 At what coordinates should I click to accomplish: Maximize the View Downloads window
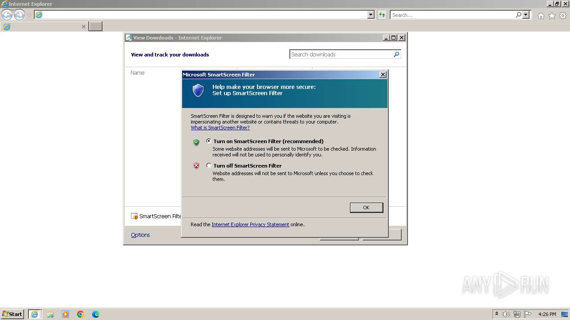click(x=394, y=38)
